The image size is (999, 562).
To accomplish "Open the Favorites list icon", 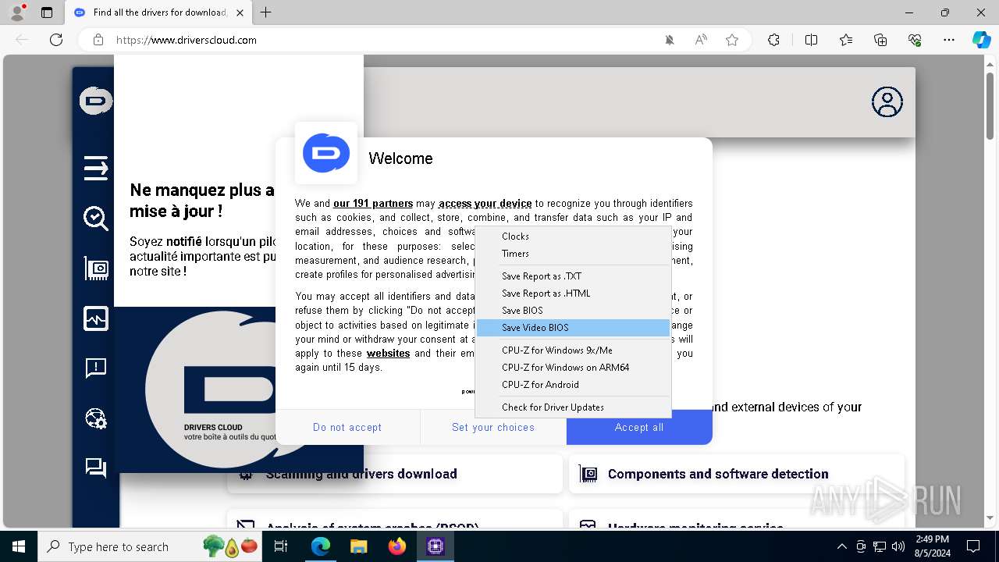I will (x=846, y=40).
